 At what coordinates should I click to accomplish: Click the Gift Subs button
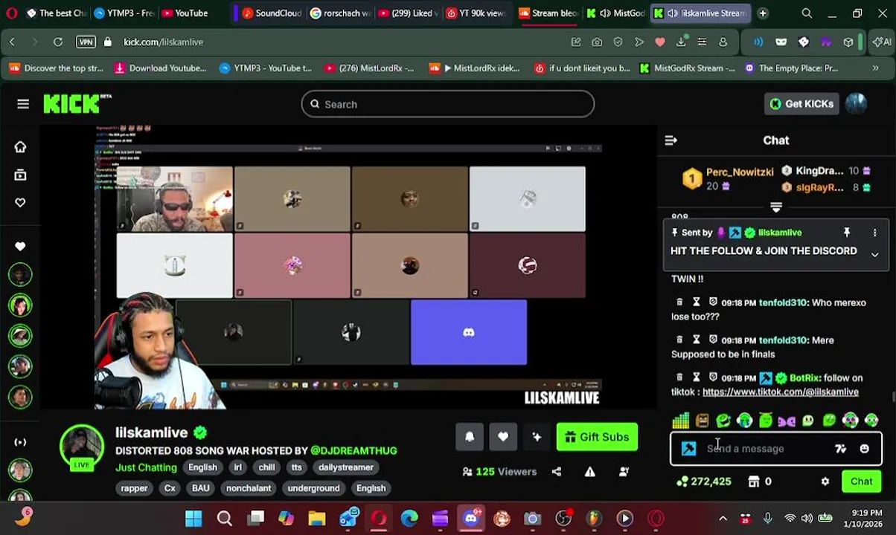click(597, 437)
